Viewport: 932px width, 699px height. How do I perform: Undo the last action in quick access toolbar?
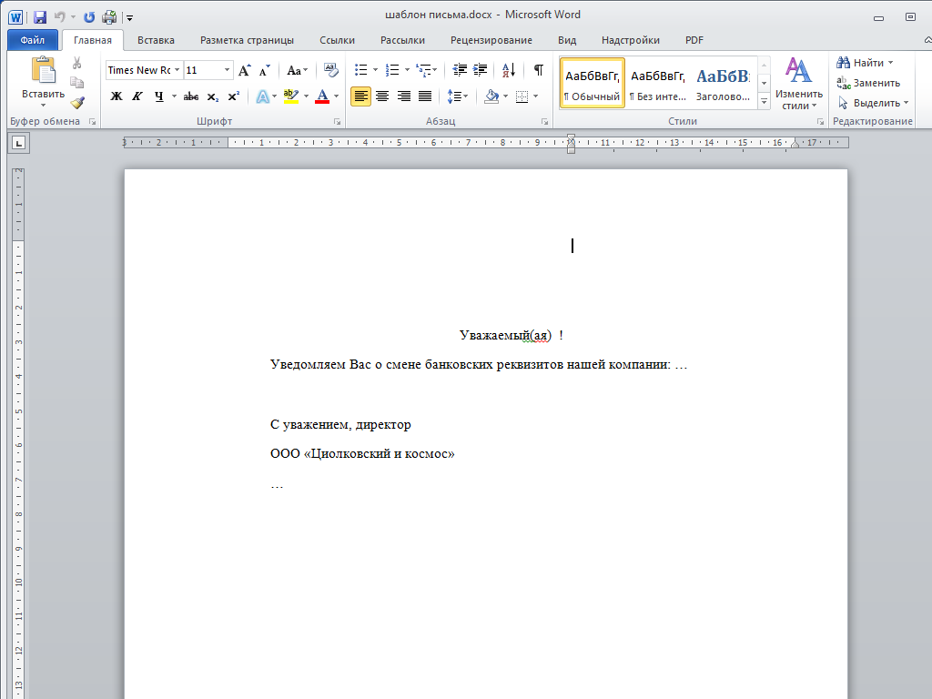59,17
